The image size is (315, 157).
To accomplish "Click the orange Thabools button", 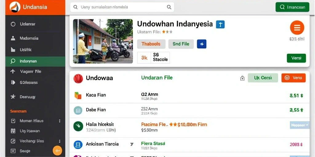I will tap(151, 44).
